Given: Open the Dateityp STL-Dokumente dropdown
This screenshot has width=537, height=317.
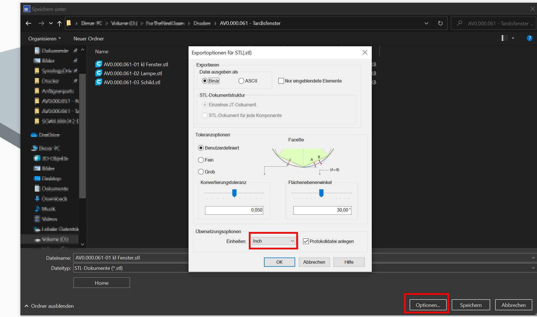Looking at the screenshot, I should tap(533, 268).
